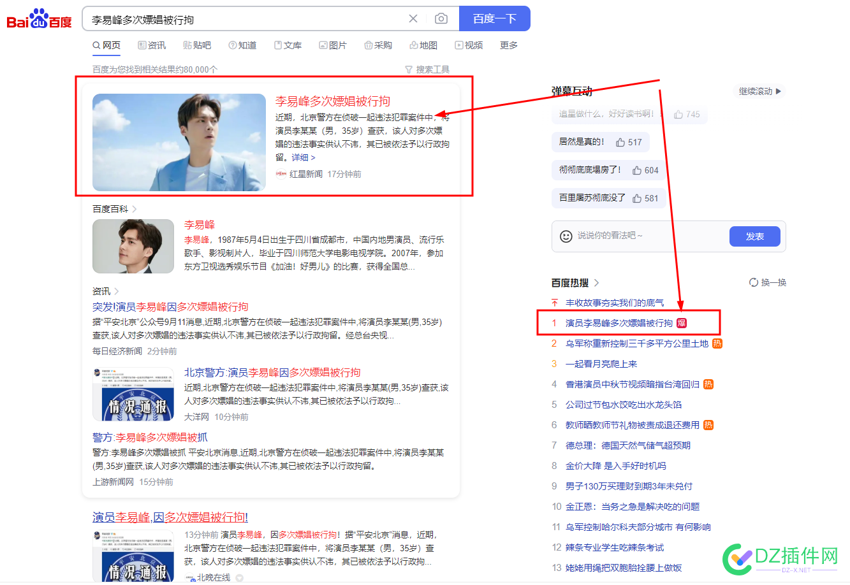
Task: Open hot search 姥姥用绳把双胞胎拴腰上做饭
Action: pos(624,568)
